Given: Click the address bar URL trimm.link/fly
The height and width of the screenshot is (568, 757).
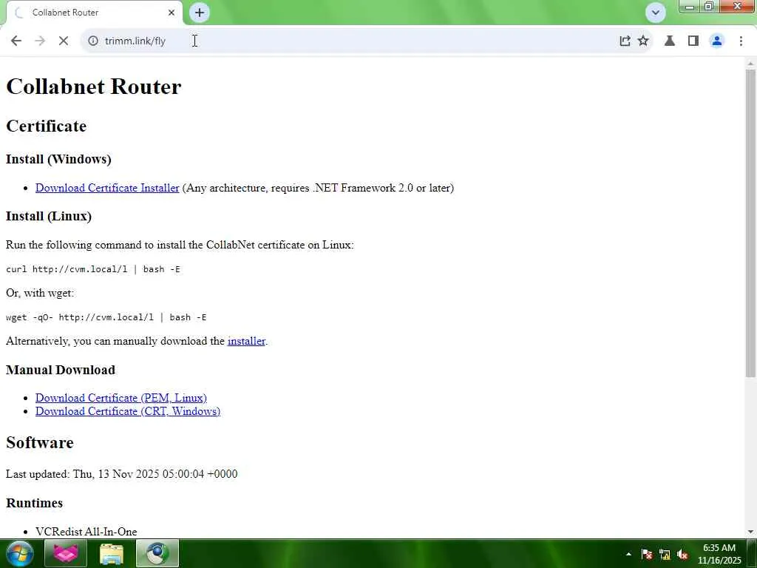Looking at the screenshot, I should [x=135, y=41].
